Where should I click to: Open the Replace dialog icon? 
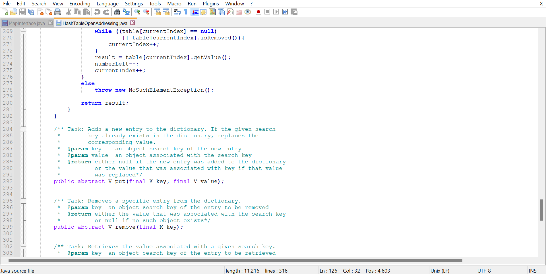(x=126, y=12)
